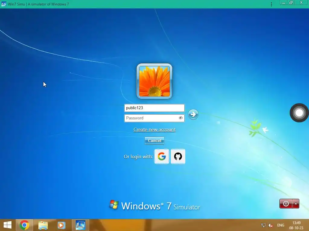Select the Win7 Simu taskbar icon
The height and width of the screenshot is (231, 309).
click(80, 225)
